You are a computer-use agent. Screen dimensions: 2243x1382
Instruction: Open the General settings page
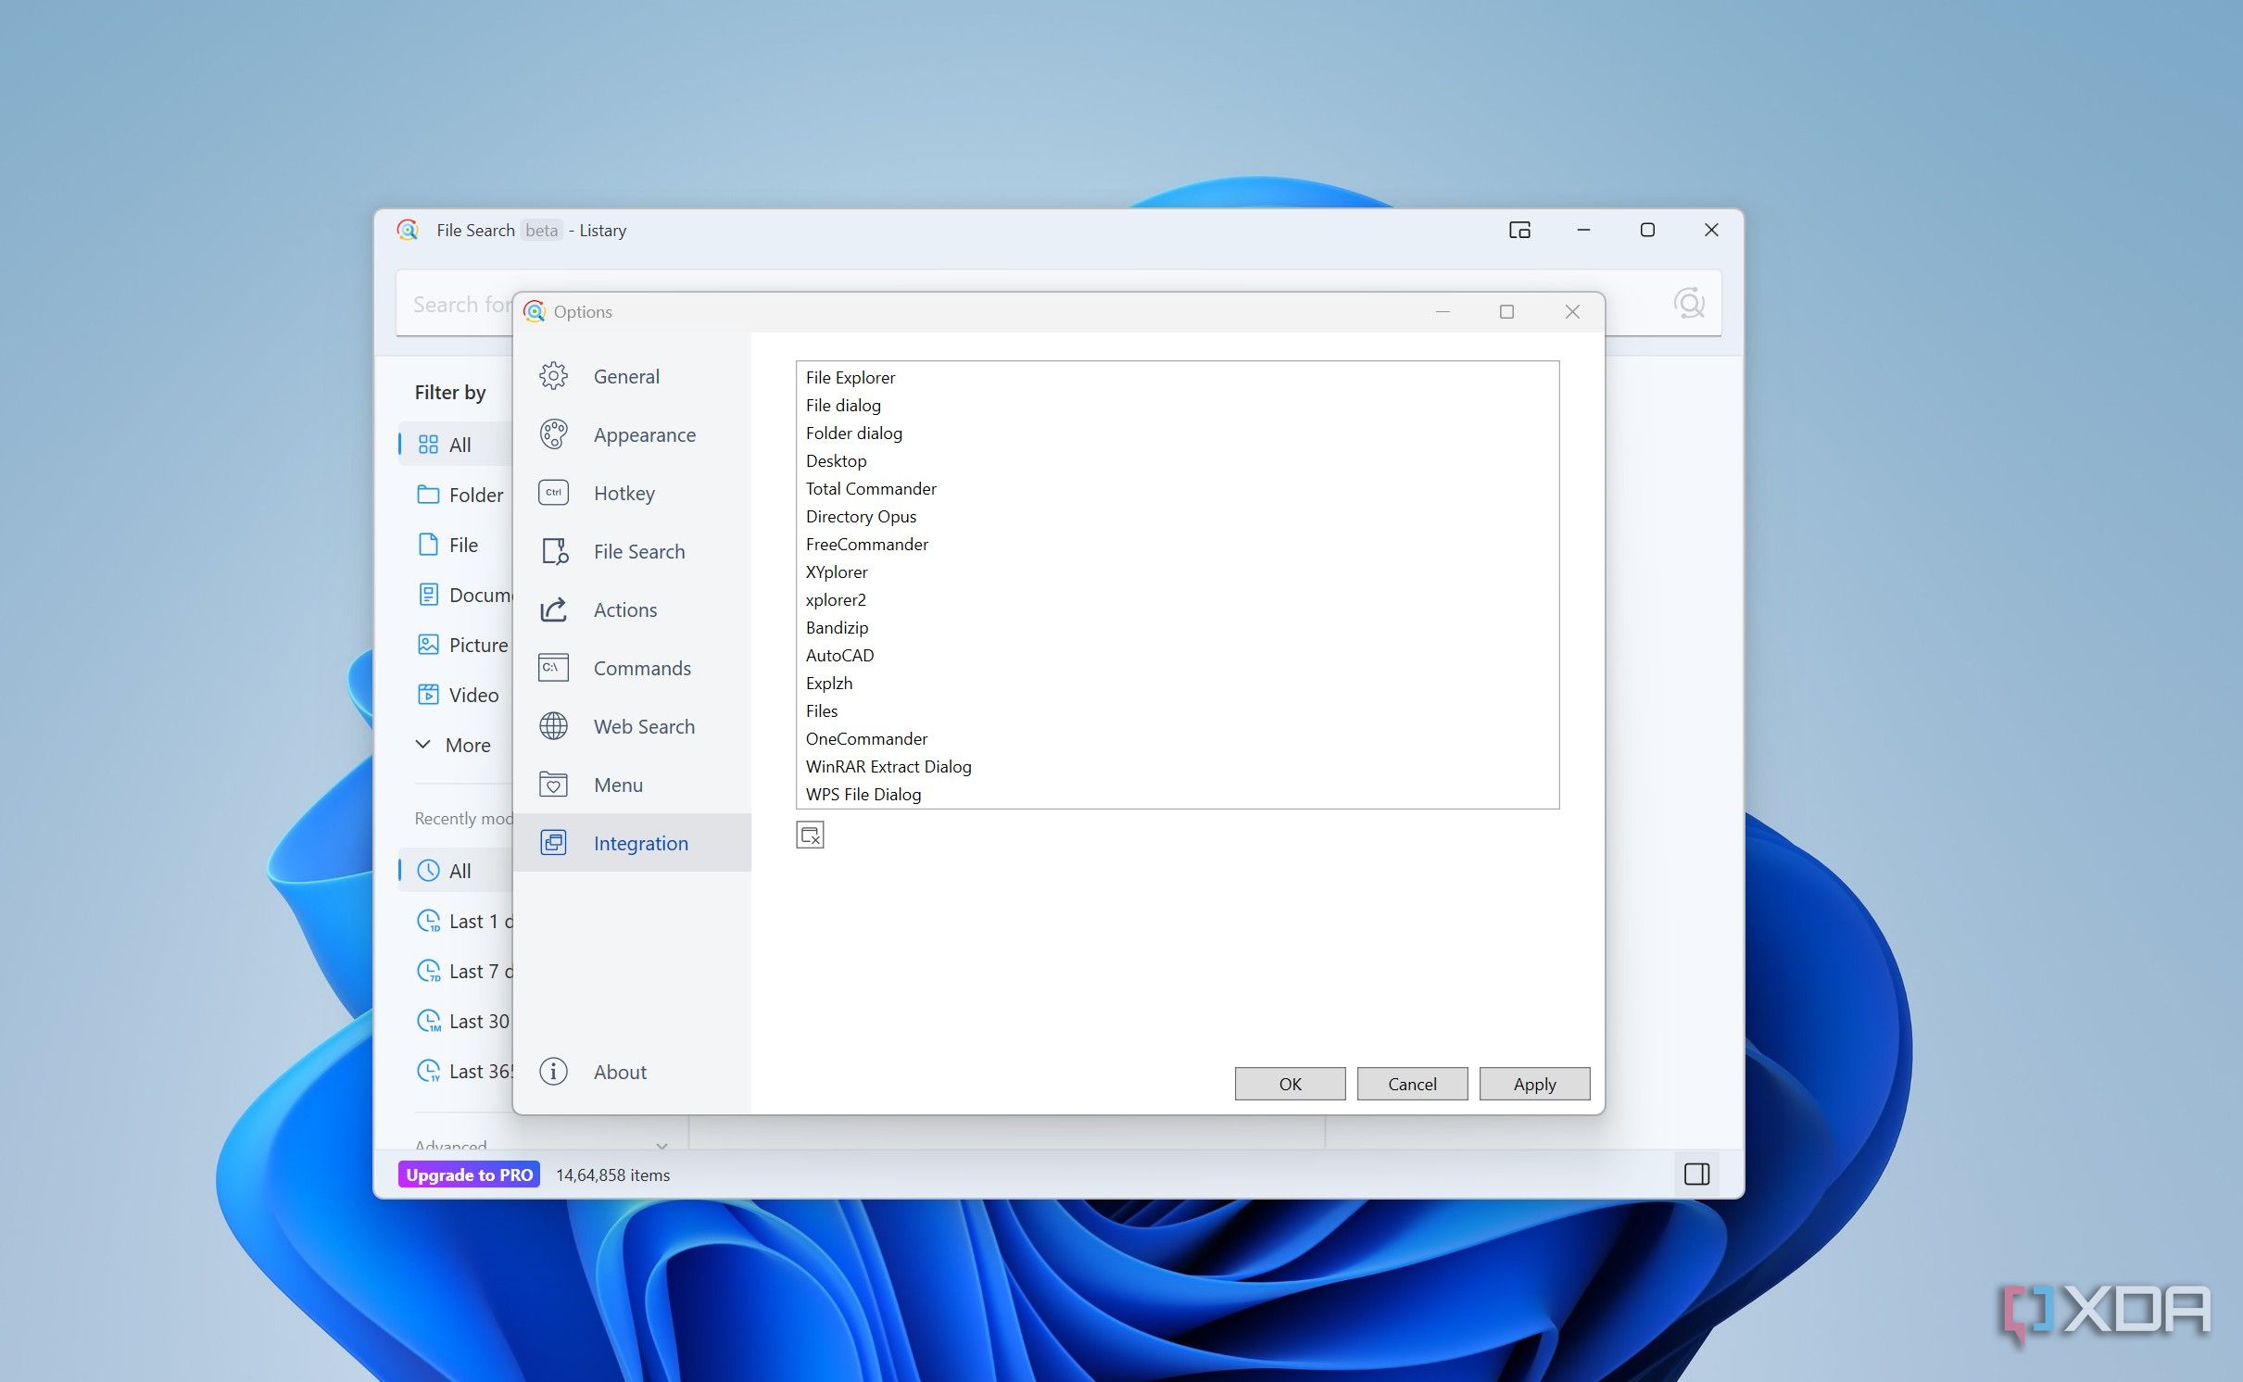click(x=632, y=376)
